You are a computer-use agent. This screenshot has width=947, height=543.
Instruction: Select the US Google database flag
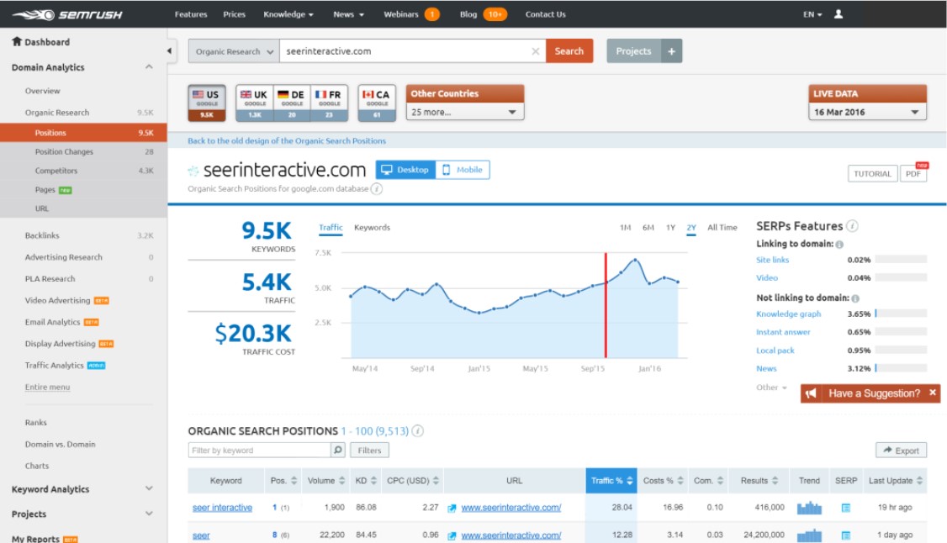pos(207,103)
